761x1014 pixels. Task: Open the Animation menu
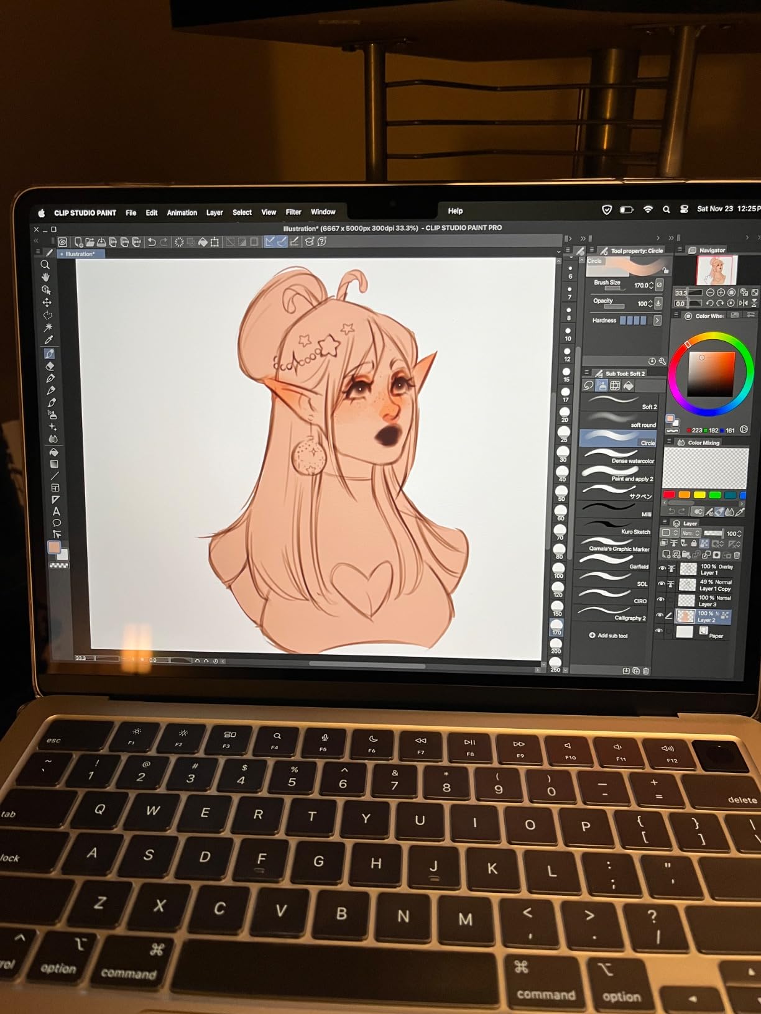[182, 212]
